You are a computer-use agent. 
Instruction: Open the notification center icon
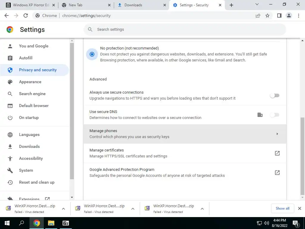pos(295,223)
